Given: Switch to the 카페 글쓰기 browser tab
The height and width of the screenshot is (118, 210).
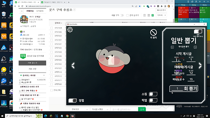Looking at the screenshot, I should (53, 2).
